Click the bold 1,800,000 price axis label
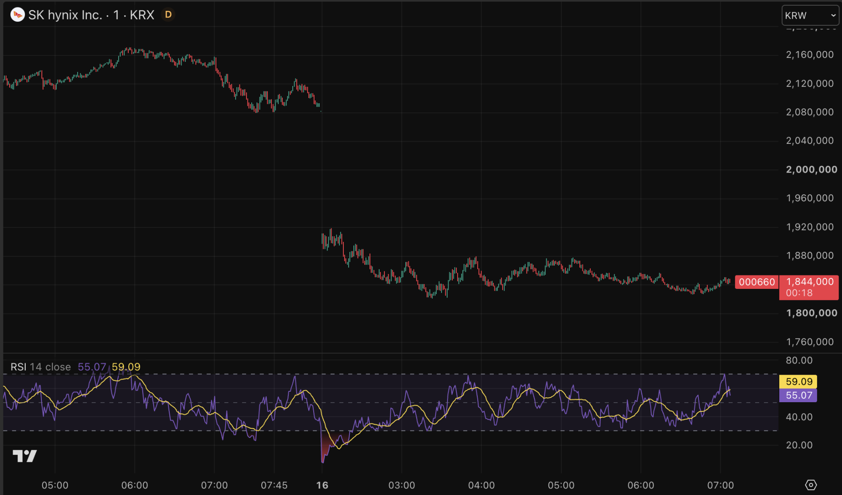 [x=811, y=313]
